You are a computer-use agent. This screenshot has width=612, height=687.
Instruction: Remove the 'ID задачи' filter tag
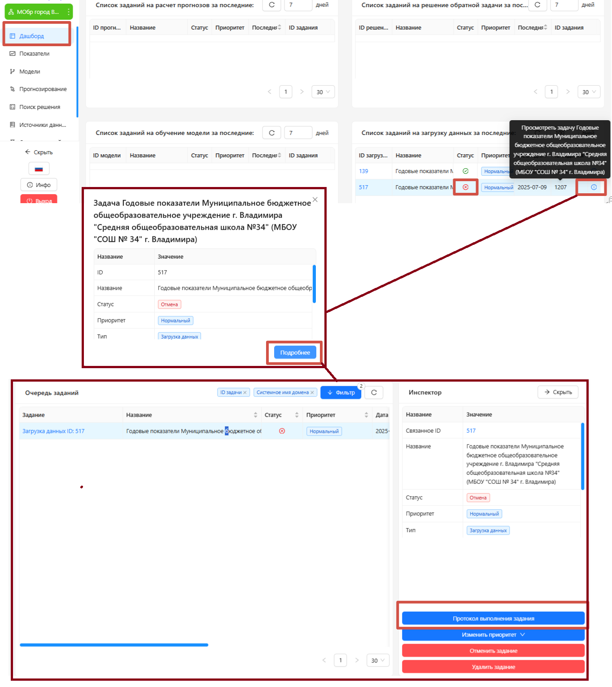(245, 393)
